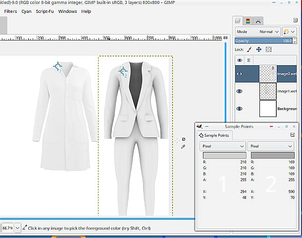Open the Windows menu
Viewport: 302px width, 238px height.
click(67, 11)
